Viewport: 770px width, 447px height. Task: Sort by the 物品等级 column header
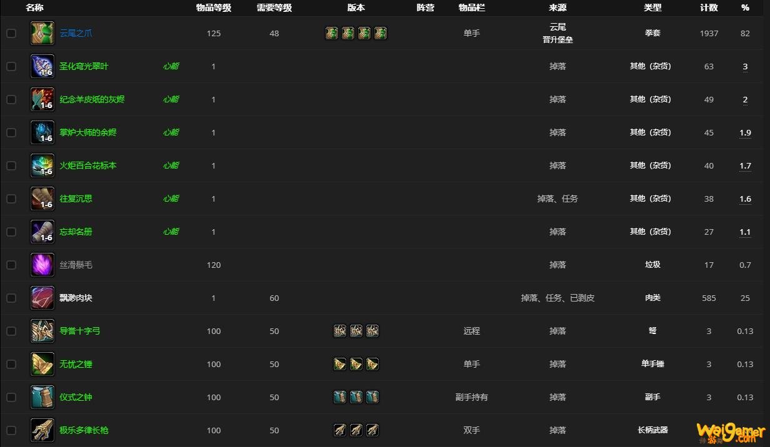tap(214, 8)
